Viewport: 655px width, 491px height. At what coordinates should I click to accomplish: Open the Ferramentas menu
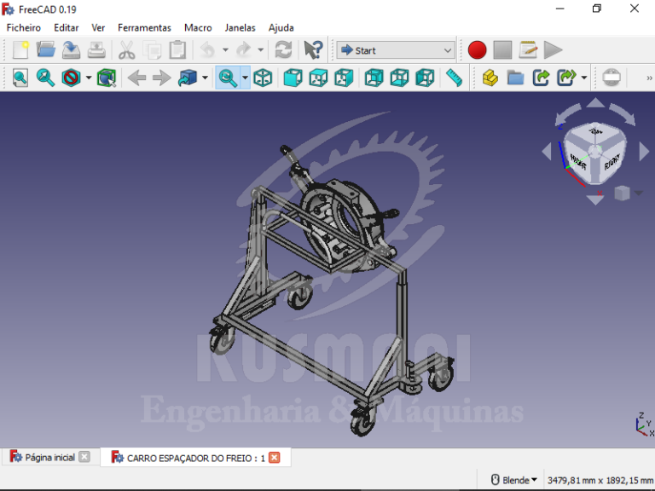point(144,27)
